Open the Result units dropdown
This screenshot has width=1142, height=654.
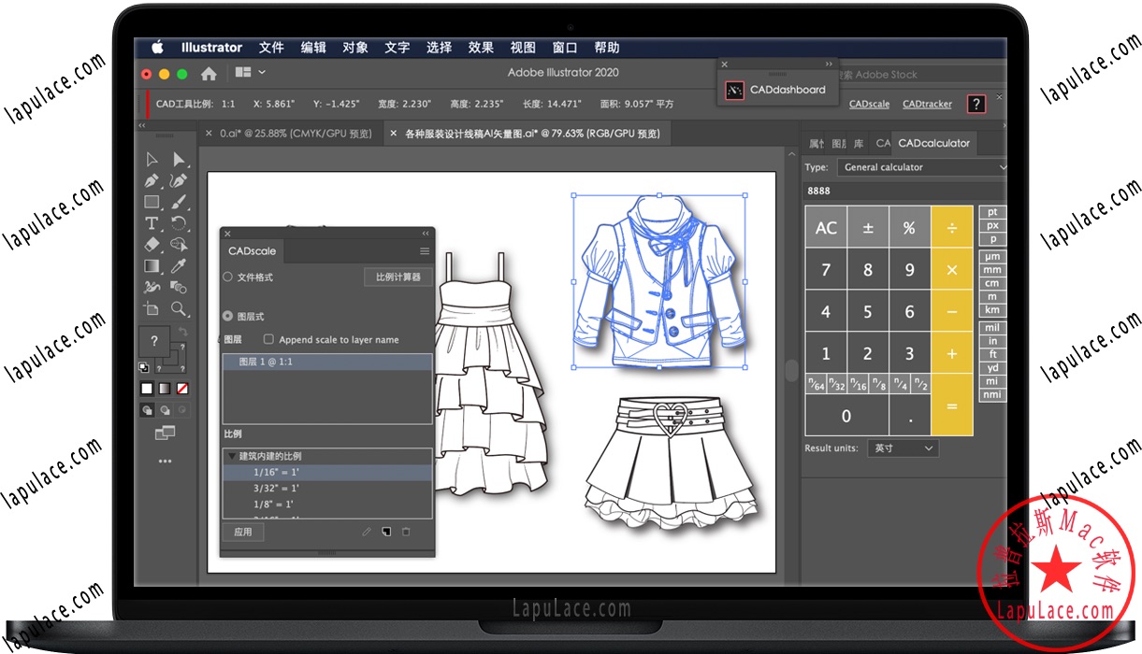(x=902, y=448)
